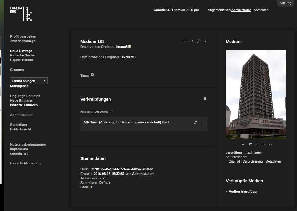Click the dashed-square clipboard icon for Medium 181
Image resolution: width=297 pixels, height=211 pixels.
click(x=185, y=41)
